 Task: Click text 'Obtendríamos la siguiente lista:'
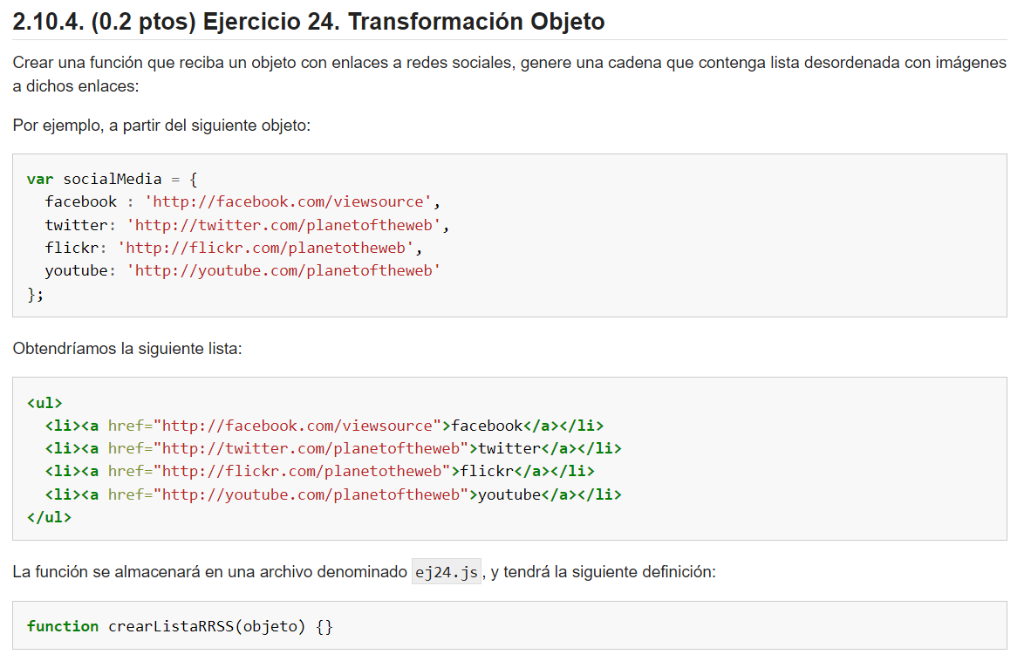127,349
